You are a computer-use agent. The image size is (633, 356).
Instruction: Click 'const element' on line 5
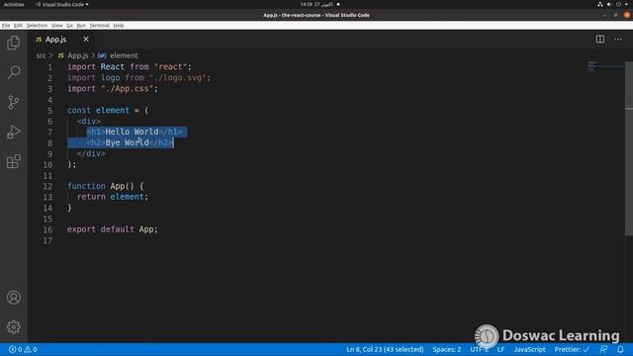98,110
